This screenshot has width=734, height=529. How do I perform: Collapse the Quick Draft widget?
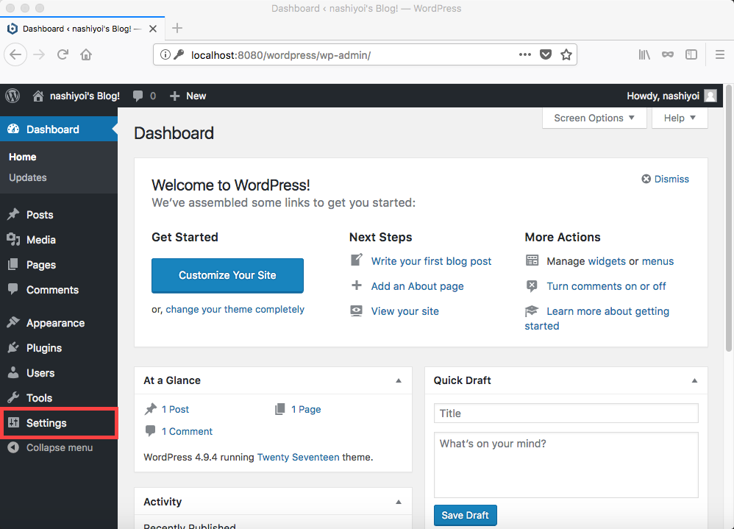(x=695, y=380)
